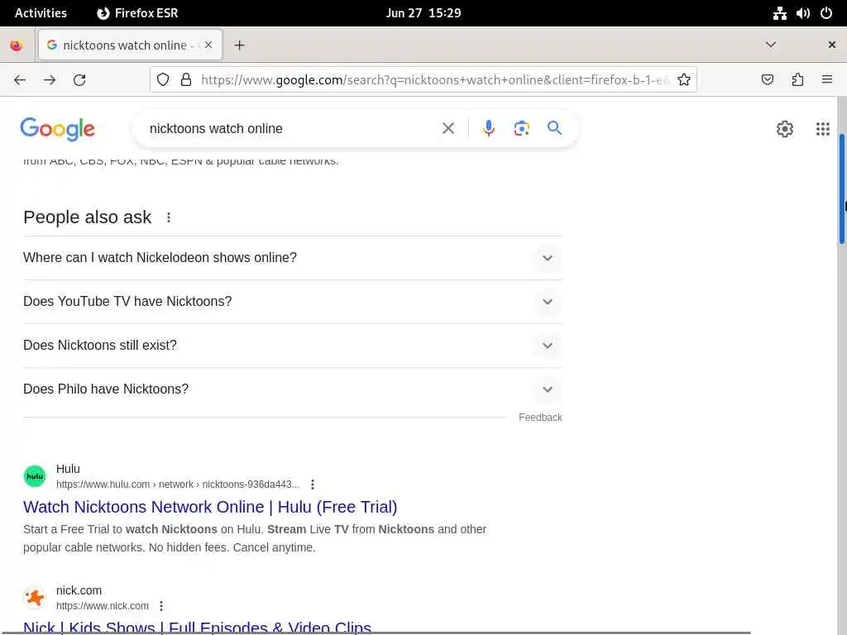This screenshot has height=635, width=847.
Task: Open a new browser tab
Action: coord(239,45)
